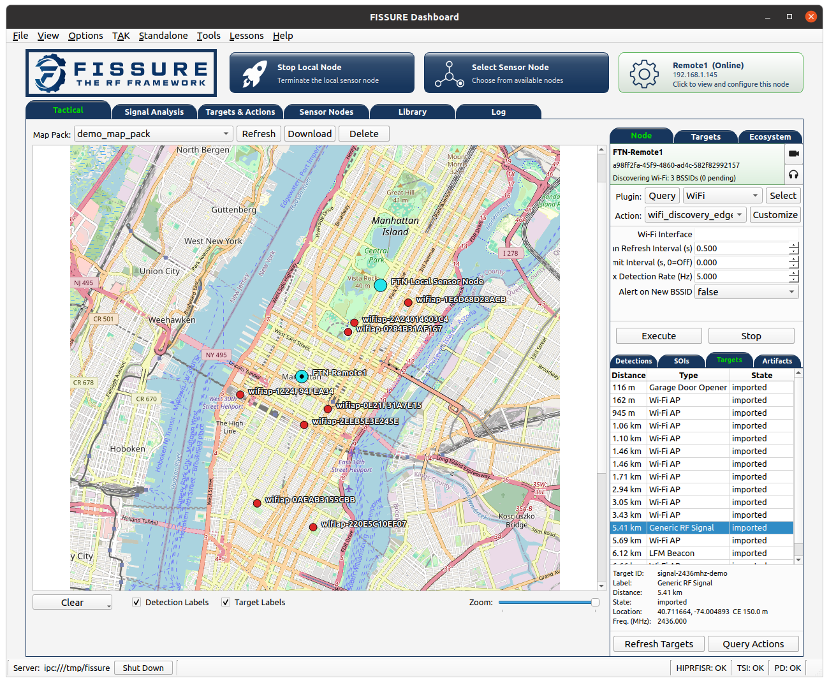Click the Stop button in Node panel
829x683 pixels.
(x=751, y=336)
